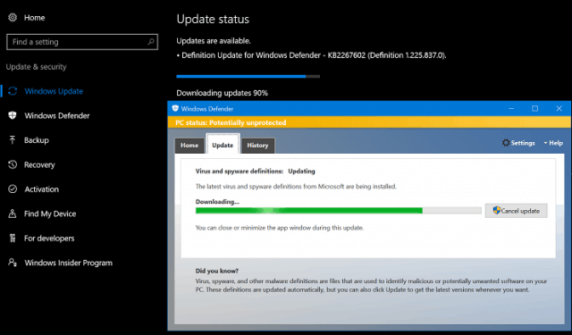This screenshot has width=572, height=335.
Task: Close the Windows Defender window
Action: pos(559,109)
